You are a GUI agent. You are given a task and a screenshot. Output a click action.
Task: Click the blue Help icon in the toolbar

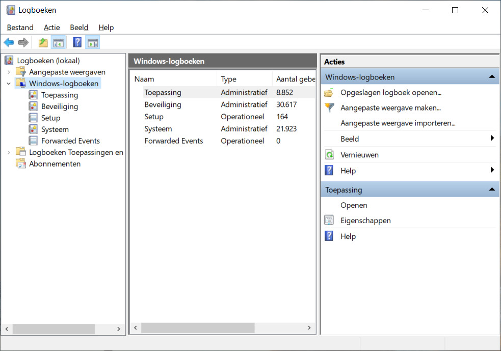pyautogui.click(x=77, y=43)
